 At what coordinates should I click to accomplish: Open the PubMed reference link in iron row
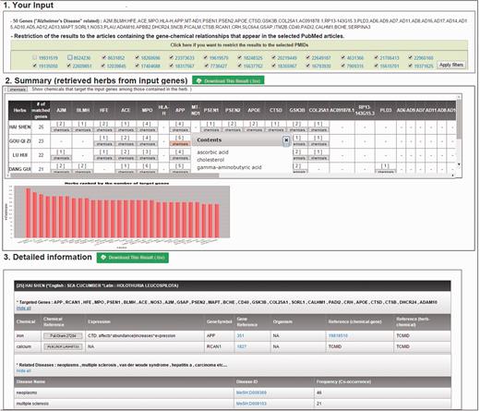click(x=338, y=335)
